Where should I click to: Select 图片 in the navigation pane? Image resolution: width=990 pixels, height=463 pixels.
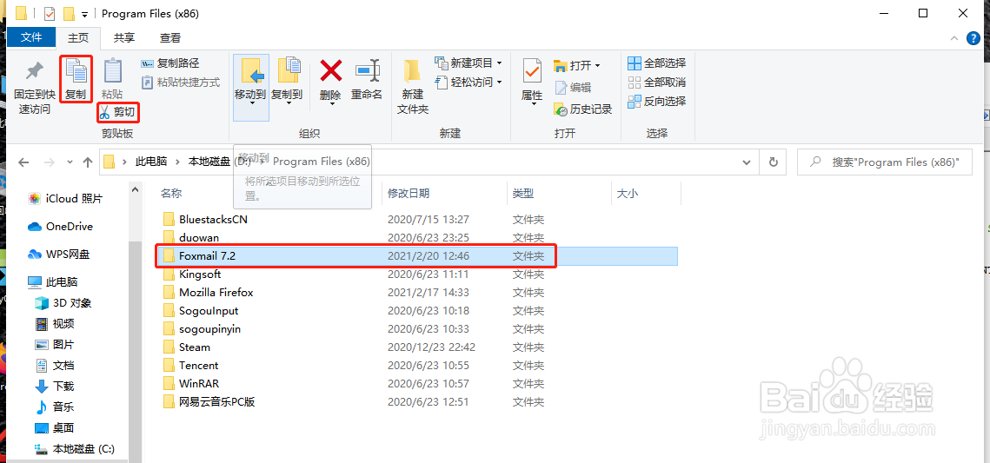point(55,344)
